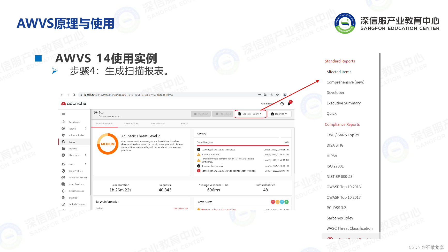The image size is (448, 252).
Task: Click the browser back arrow
Action: click(x=62, y=95)
